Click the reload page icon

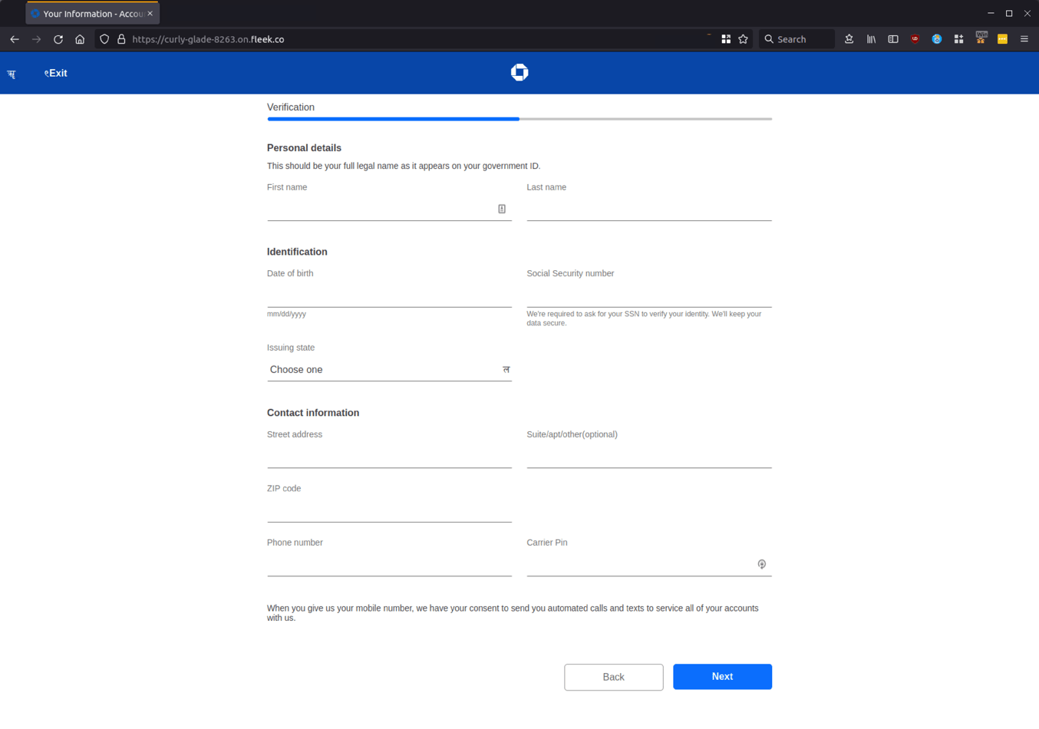click(58, 39)
